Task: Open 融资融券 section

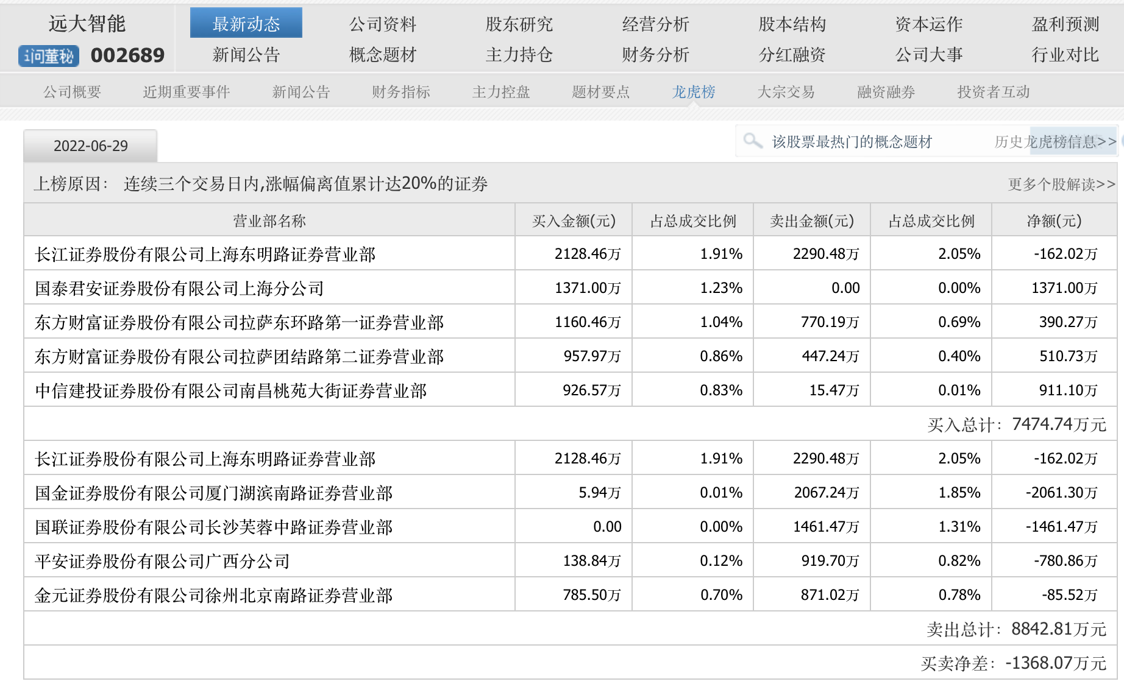Action: 886,92
